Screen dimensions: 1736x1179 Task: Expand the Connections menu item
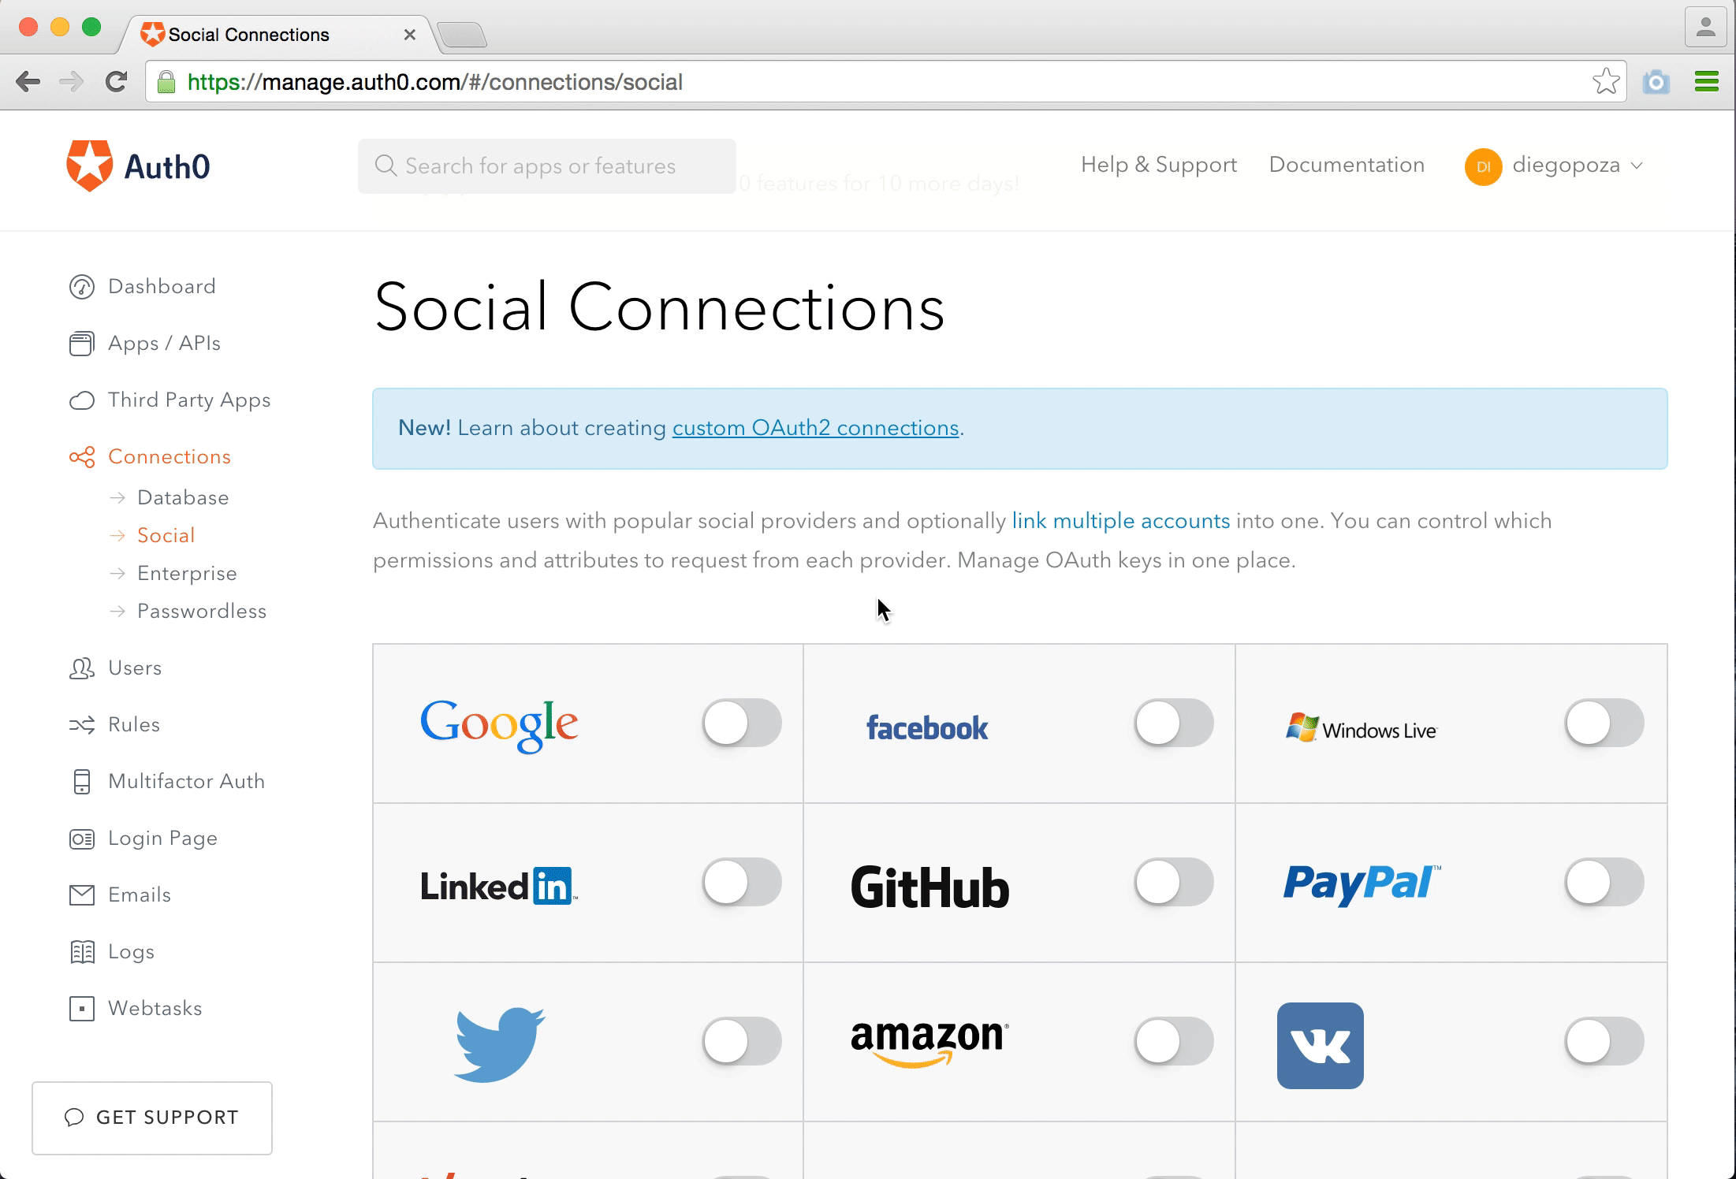(169, 456)
